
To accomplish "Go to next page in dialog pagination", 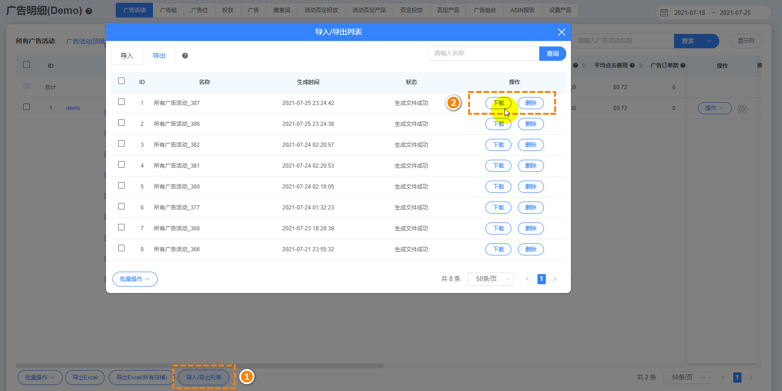I will click(555, 279).
